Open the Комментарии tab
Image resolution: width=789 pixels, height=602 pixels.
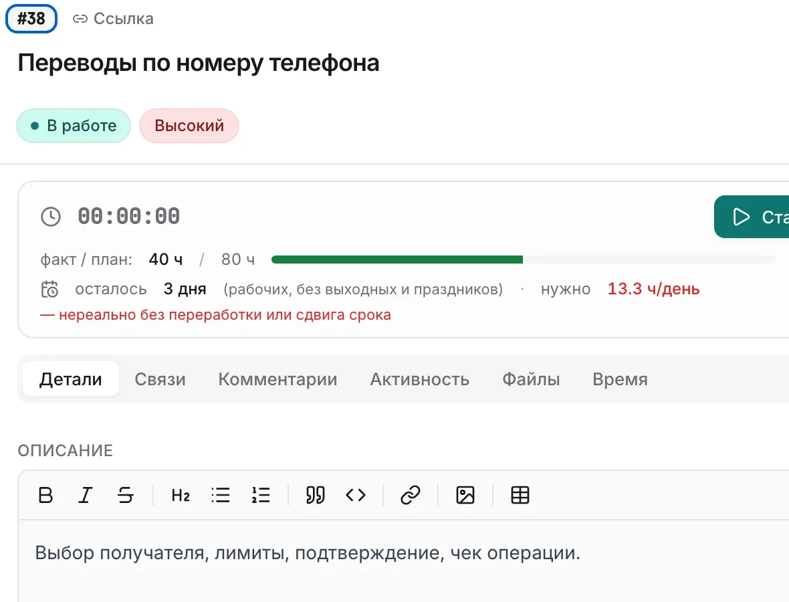coord(277,379)
